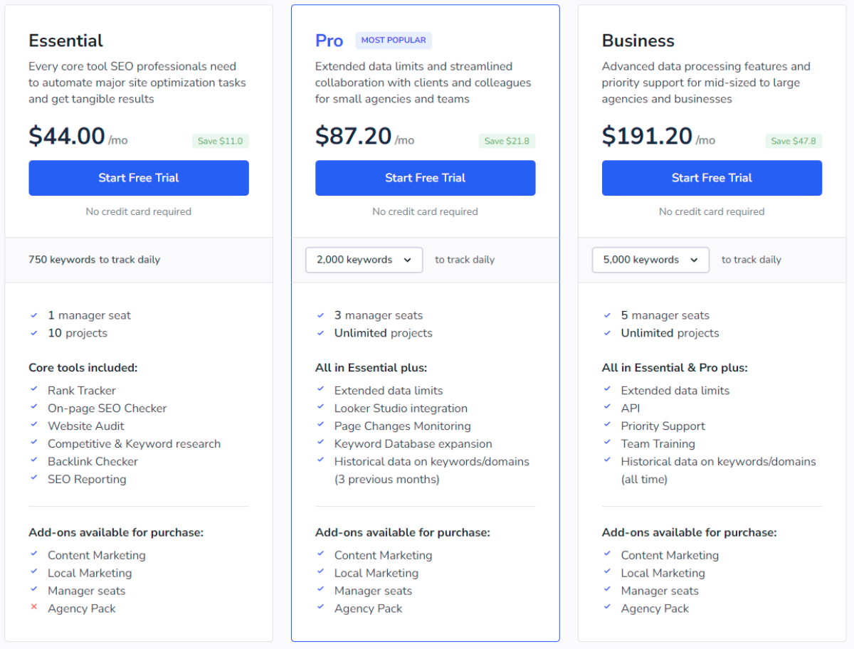Click checkmark next to API feature

pos(607,407)
